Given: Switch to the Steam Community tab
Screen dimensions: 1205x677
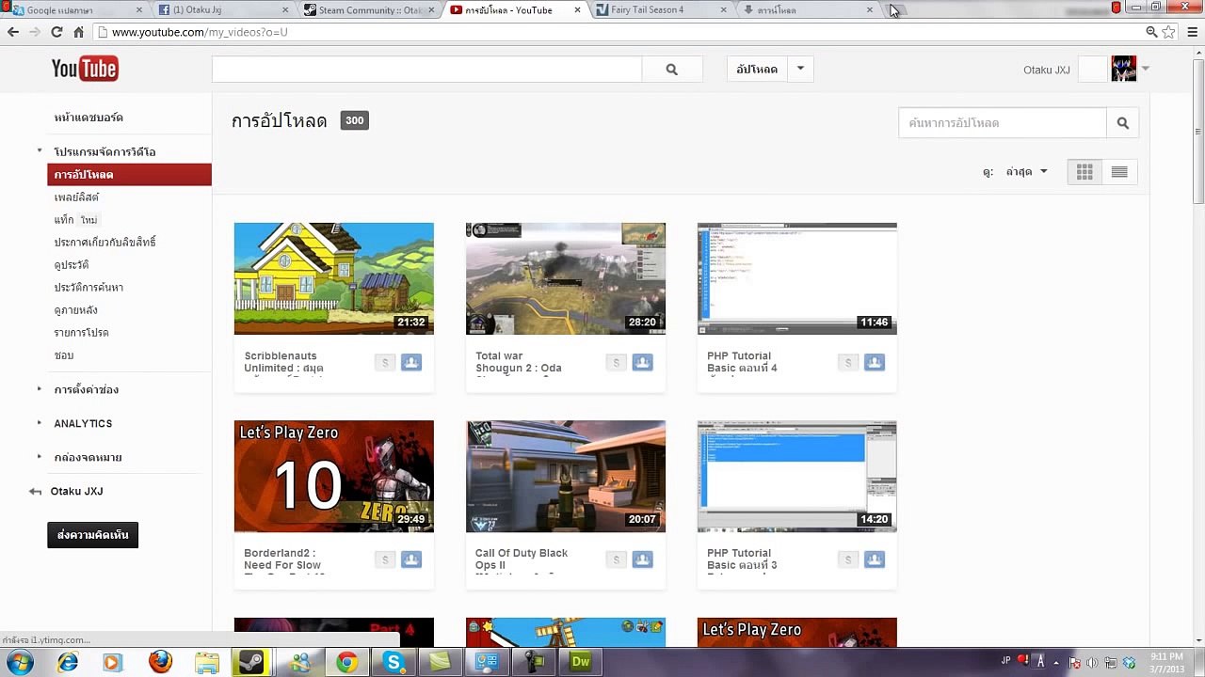Looking at the screenshot, I should pyautogui.click(x=367, y=10).
